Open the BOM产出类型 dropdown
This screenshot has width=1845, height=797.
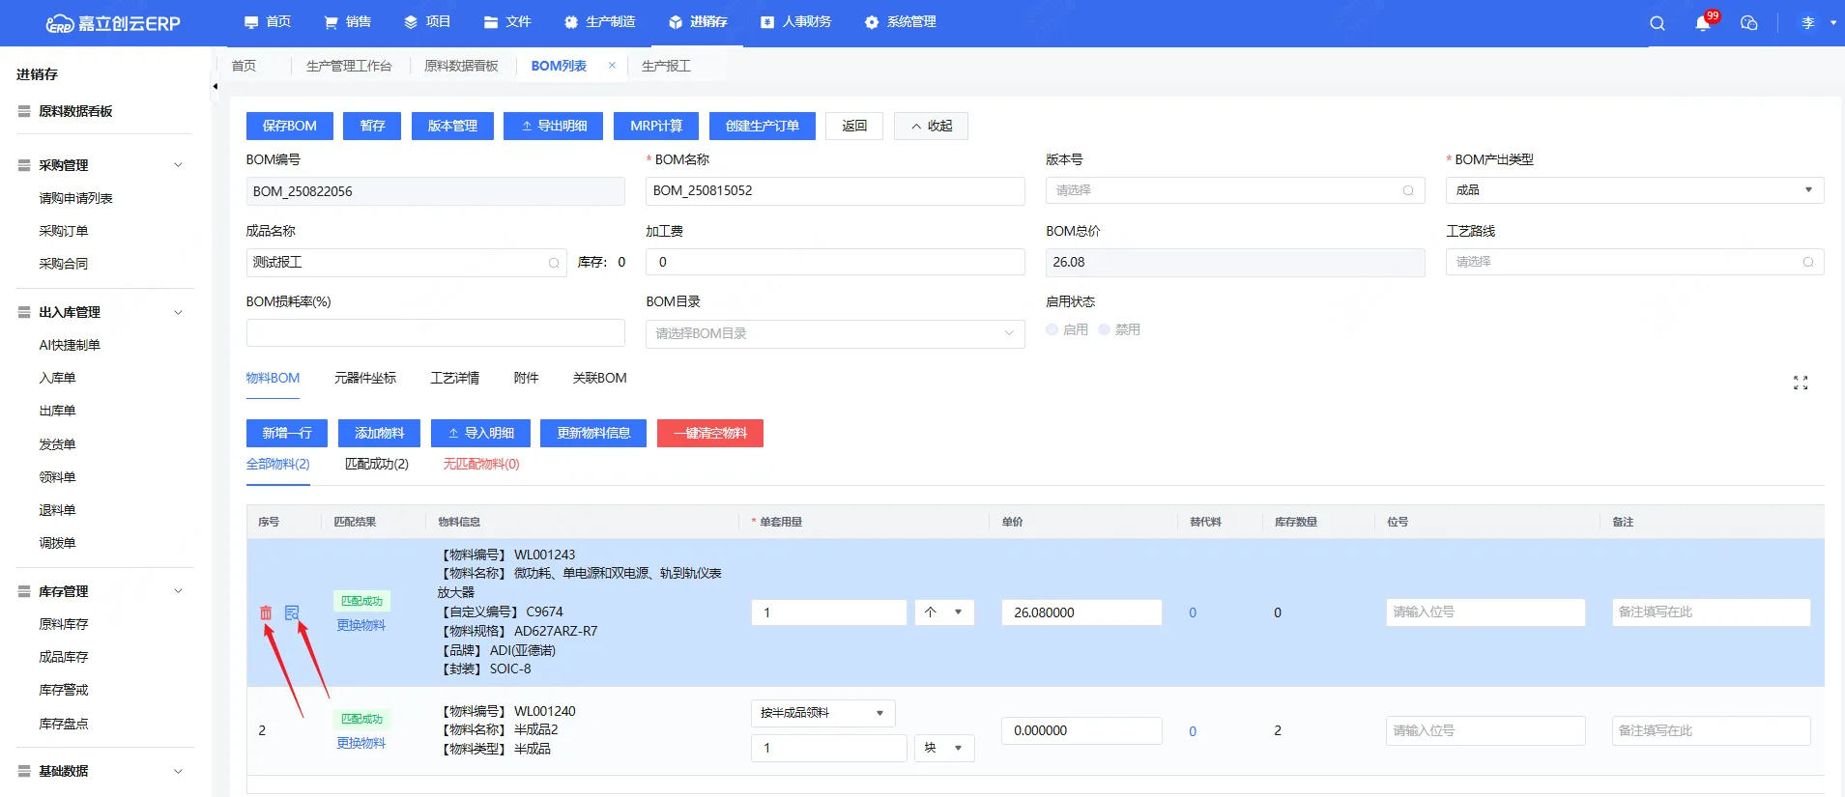click(1633, 190)
